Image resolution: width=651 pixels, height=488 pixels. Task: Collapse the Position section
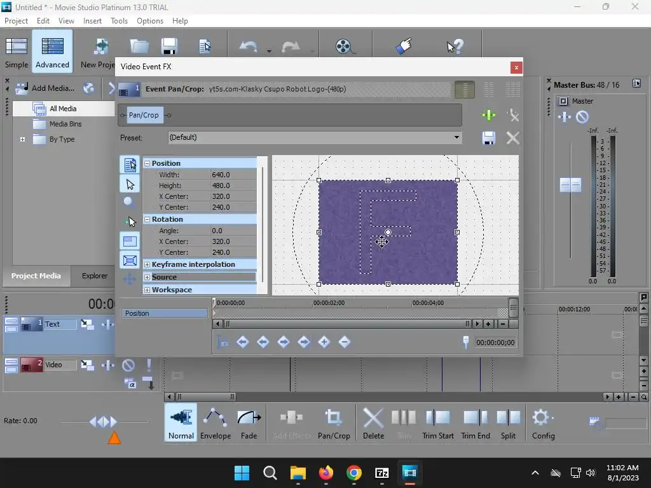[x=147, y=163]
